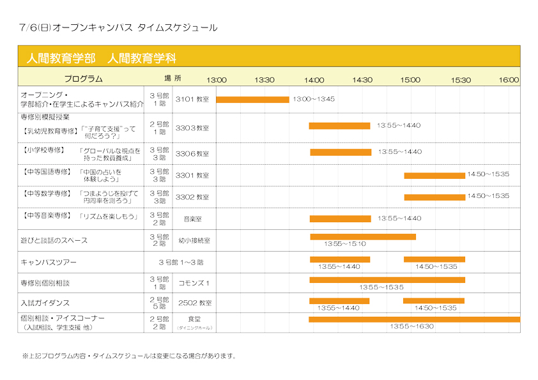The width and height of the screenshot is (538, 380).
Task: Select the "【中等数学専修】" program label
Action: [x=46, y=194]
